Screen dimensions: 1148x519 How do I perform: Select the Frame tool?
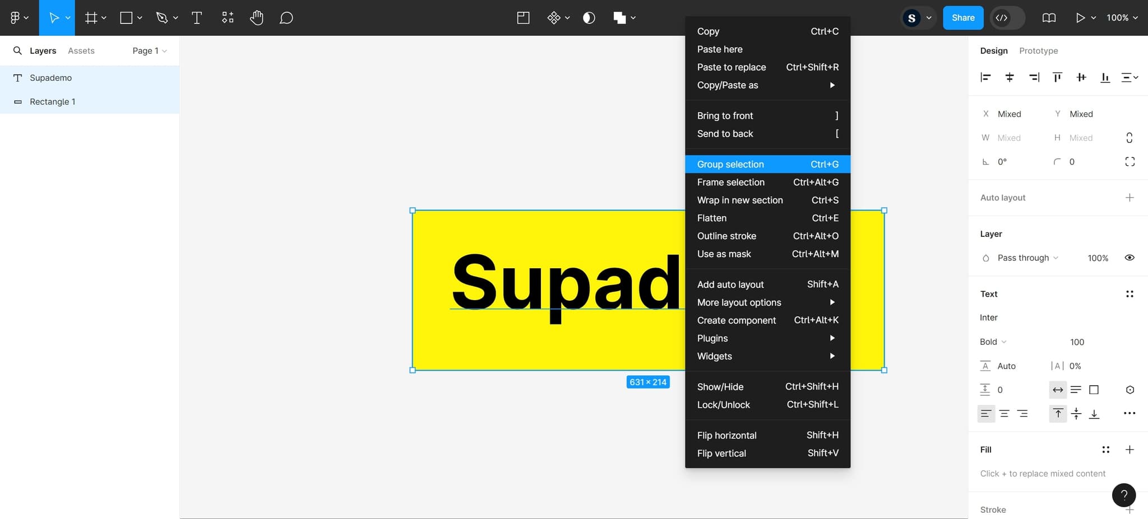(90, 17)
